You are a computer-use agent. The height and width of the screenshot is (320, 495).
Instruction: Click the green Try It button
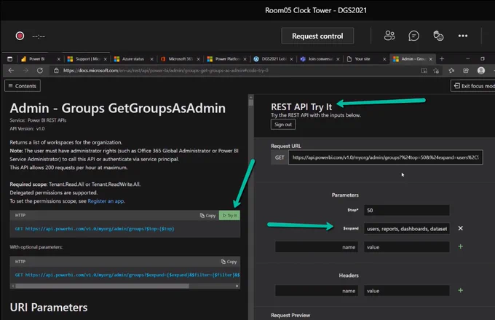pos(229,215)
